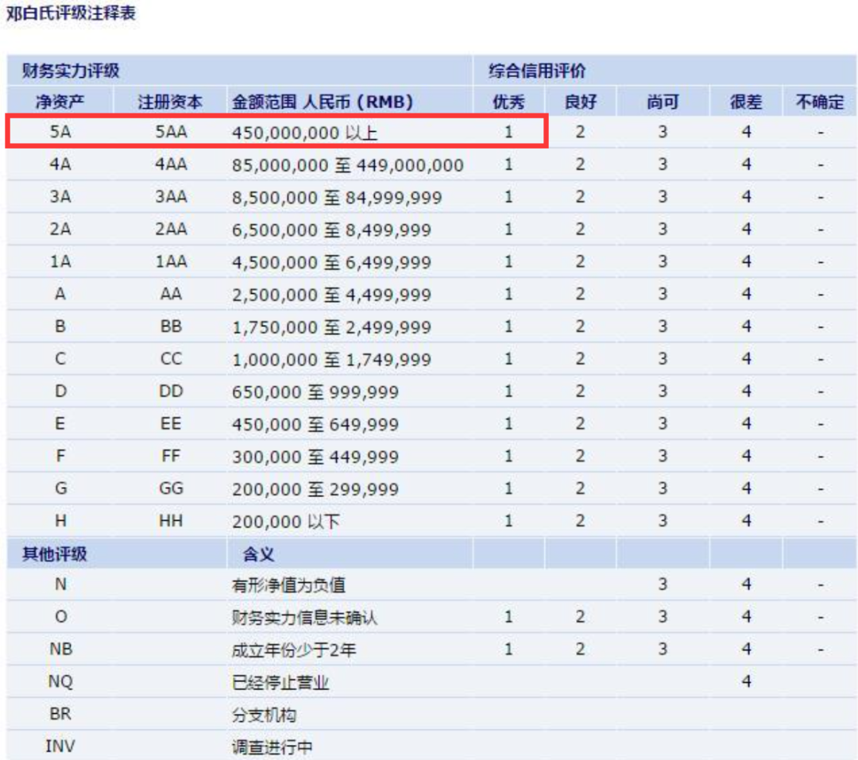Select the range '4,500,000 至 6,499,999'

(331, 262)
